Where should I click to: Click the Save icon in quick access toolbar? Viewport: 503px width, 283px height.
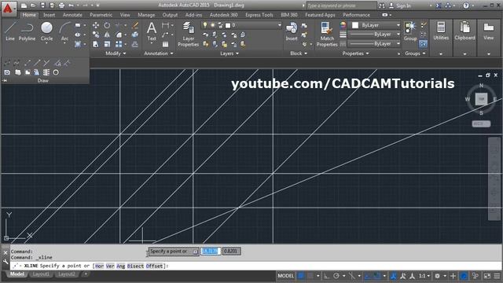click(x=42, y=6)
